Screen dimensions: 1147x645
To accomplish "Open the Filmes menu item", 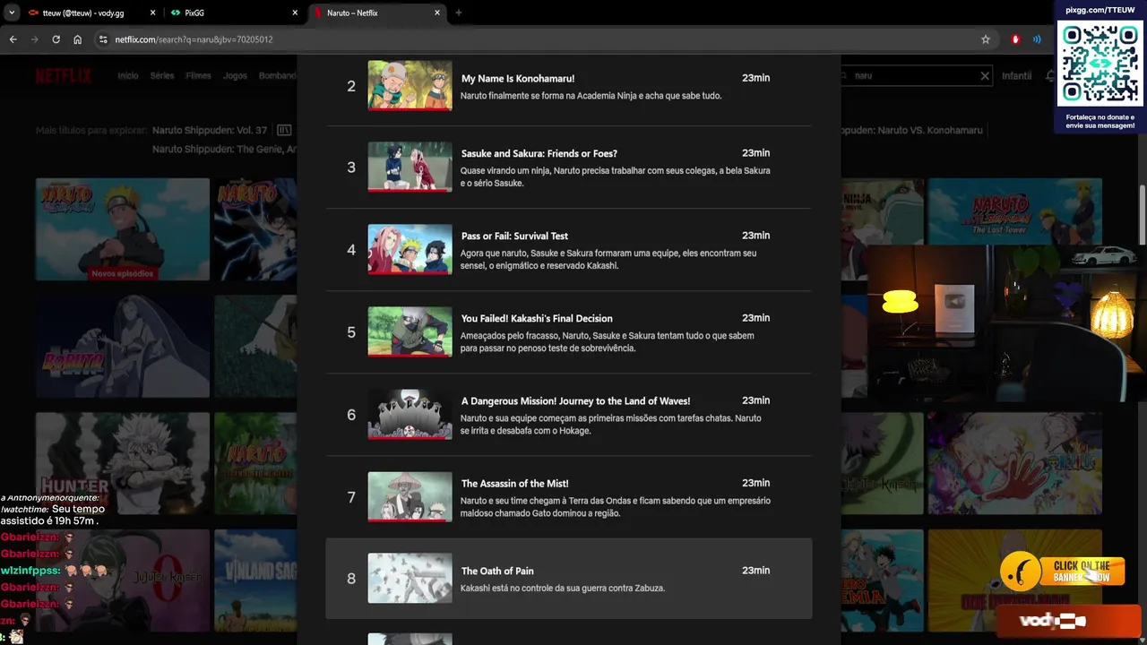I will 198,76.
